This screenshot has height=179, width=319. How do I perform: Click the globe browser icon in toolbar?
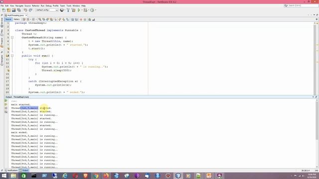coord(62,10)
